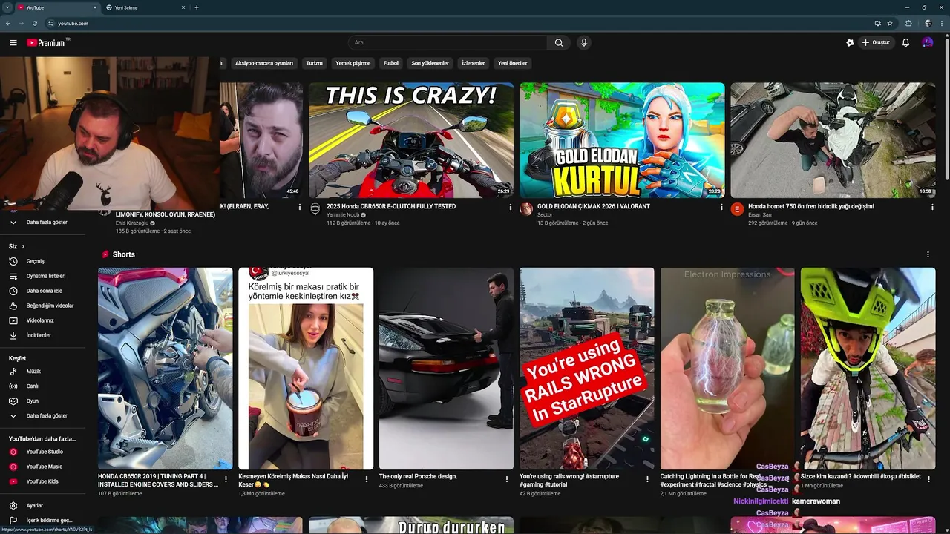This screenshot has width=950, height=534.
Task: Open options for GOLD ELODAN ÇIKMAK video
Action: tap(721, 208)
